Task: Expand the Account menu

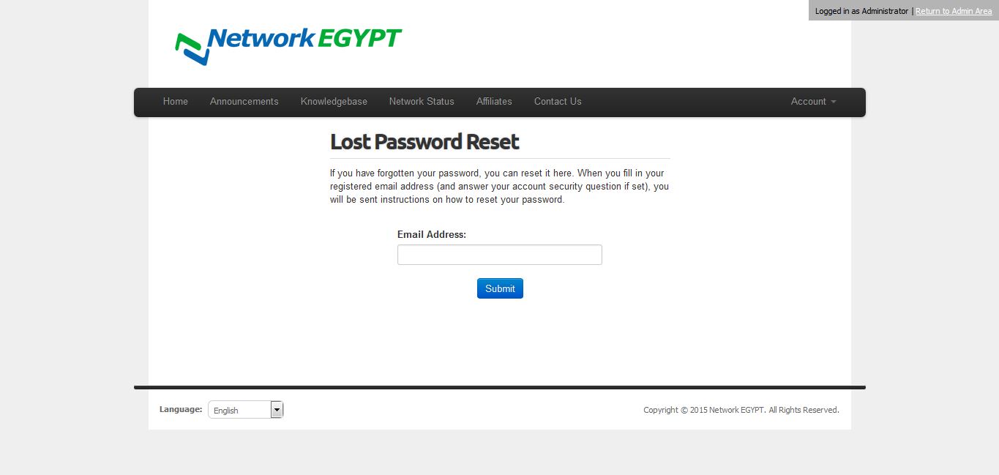Action: (x=813, y=102)
